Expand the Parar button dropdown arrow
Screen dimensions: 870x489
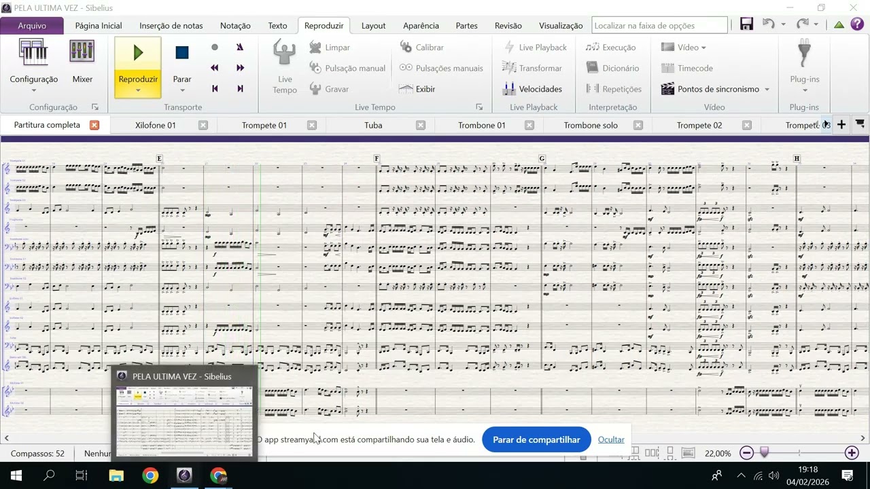(x=181, y=90)
